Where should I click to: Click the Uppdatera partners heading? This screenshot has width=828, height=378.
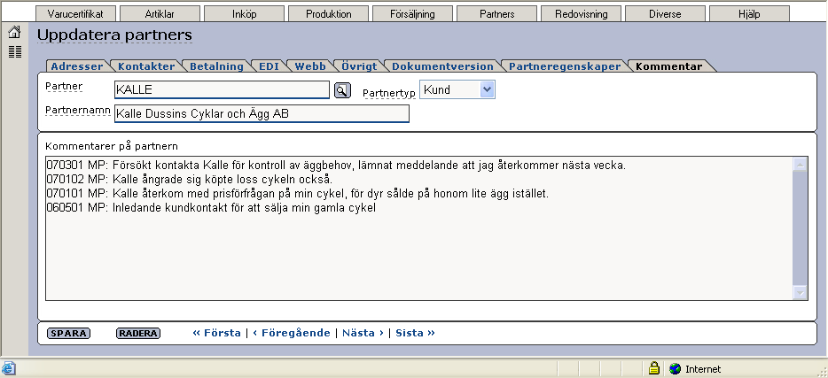pyautogui.click(x=114, y=35)
